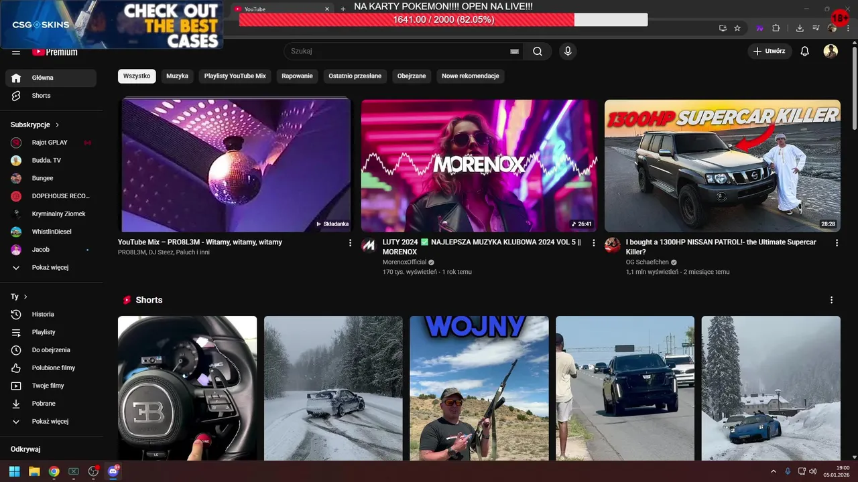This screenshot has width=858, height=482.
Task: Select the Muzyka filter chip
Action: pos(177,76)
